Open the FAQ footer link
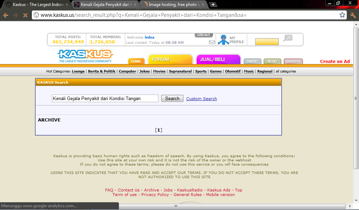 109,190
